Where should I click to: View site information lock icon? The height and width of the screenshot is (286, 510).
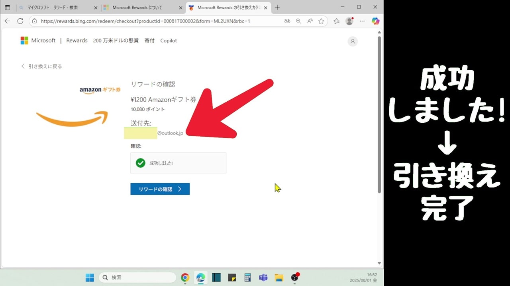pos(35,21)
